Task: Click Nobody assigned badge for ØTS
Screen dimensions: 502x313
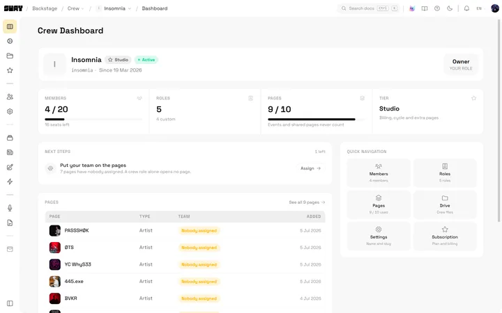Action: 199,248
